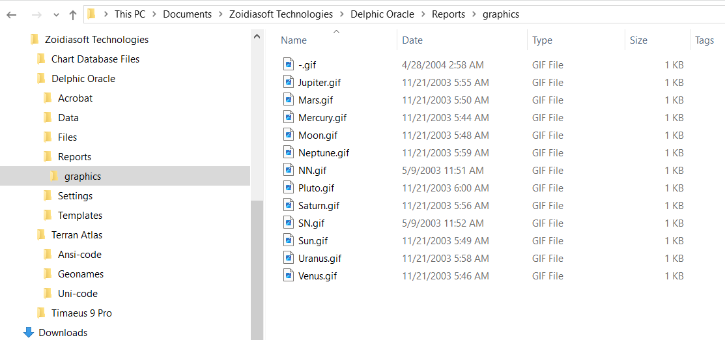
Task: Click the Downloads arrow icon in tree
Action: 29,333
